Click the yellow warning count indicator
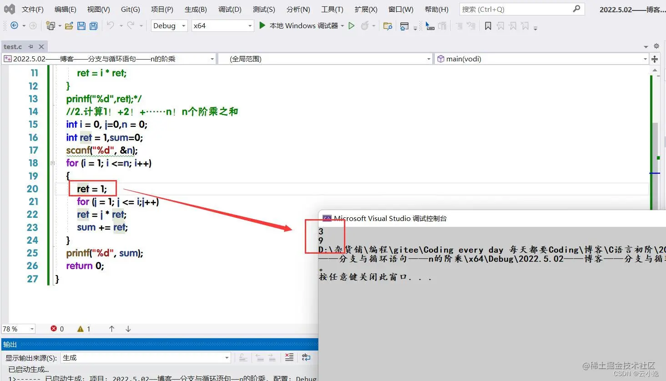Viewport: 666px width, 381px height. (x=84, y=329)
